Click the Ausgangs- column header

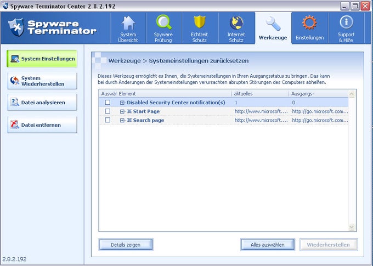click(319, 94)
